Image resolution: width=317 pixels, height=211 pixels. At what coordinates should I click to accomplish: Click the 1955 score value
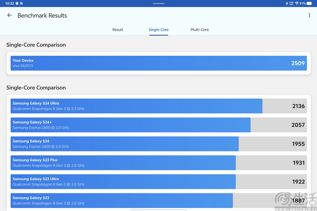click(x=298, y=144)
